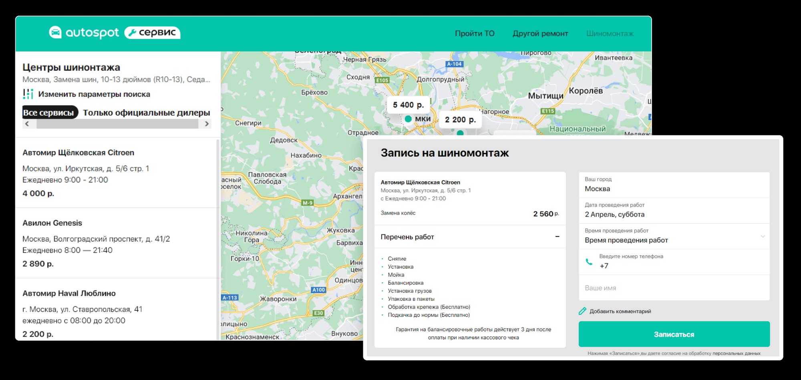The image size is (801, 380).
Task: Click the Дата проведения работ field
Action: point(674,211)
